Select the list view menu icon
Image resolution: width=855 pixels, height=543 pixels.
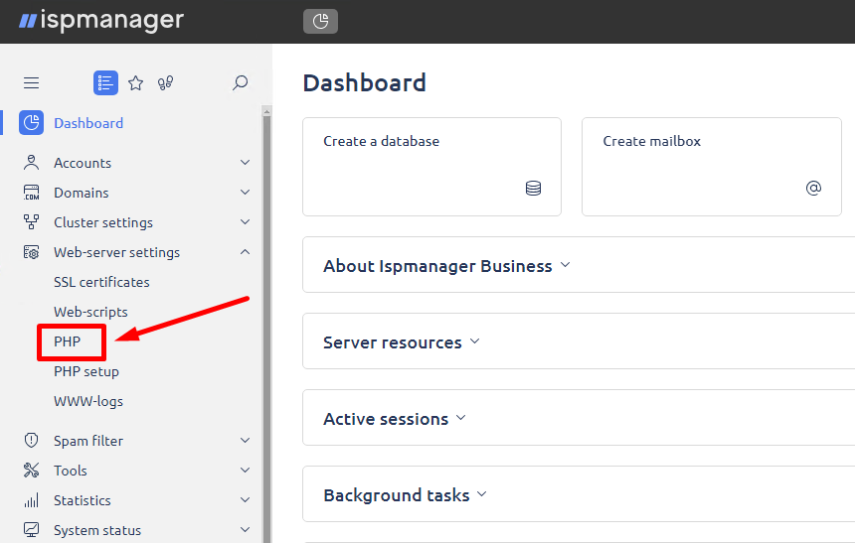(x=105, y=83)
